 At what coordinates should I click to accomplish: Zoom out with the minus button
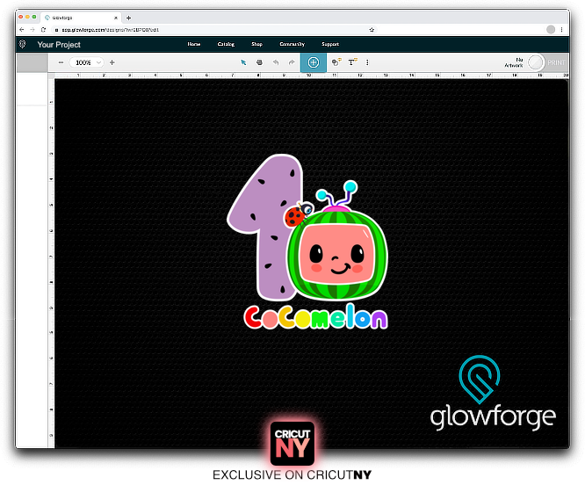tap(61, 62)
